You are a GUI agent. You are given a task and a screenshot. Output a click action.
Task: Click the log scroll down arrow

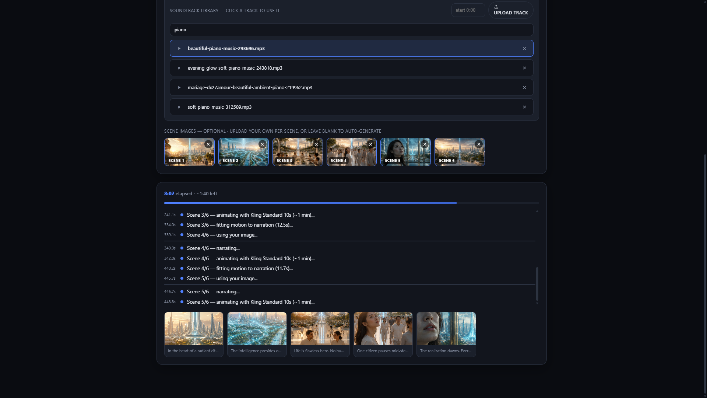pyautogui.click(x=537, y=303)
